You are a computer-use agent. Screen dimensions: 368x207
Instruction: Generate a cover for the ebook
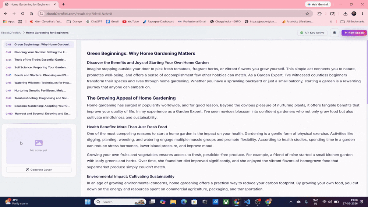coord(39,169)
